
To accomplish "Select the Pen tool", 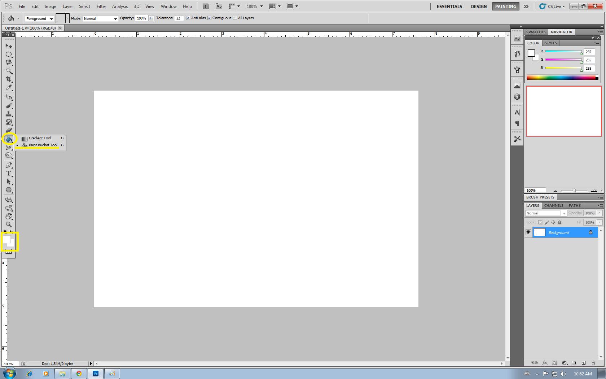I will click(x=9, y=165).
